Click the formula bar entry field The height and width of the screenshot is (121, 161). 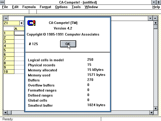coord(99,12)
